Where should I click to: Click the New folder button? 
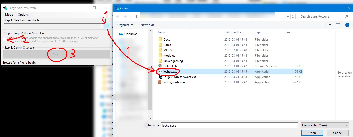[x=148, y=25]
